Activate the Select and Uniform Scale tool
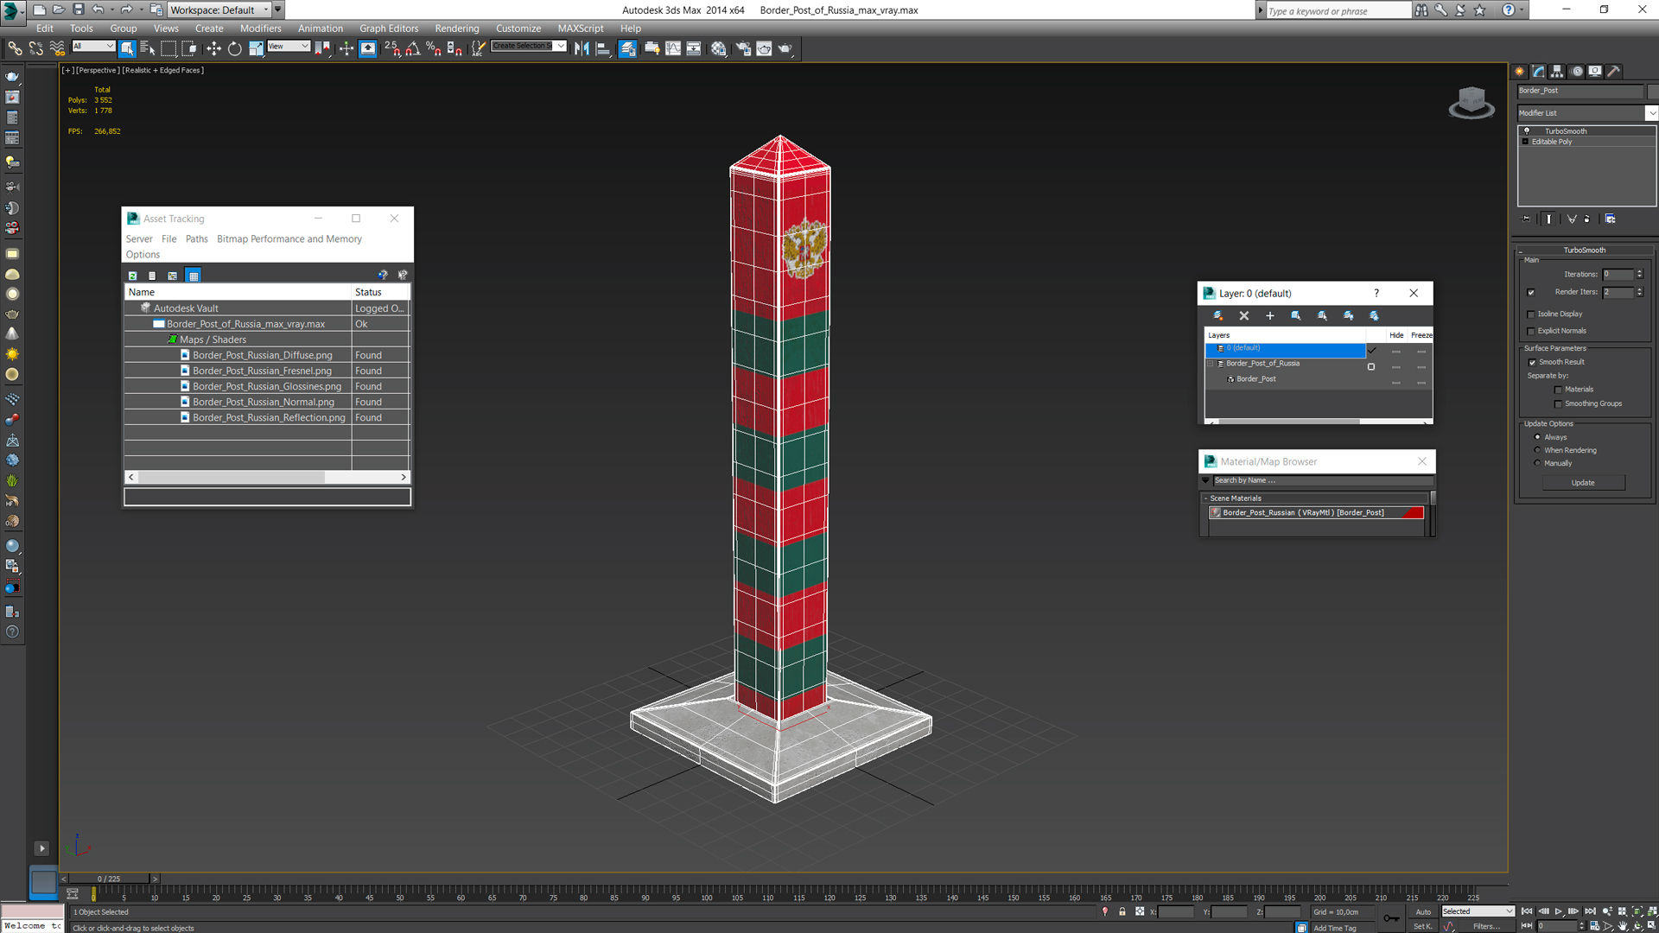 tap(256, 48)
